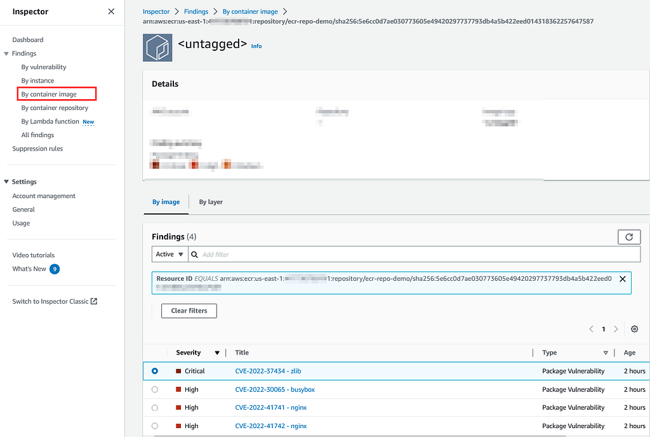The image size is (650, 437).
Task: Collapse the Settings navigation section
Action: pyautogui.click(x=6, y=182)
